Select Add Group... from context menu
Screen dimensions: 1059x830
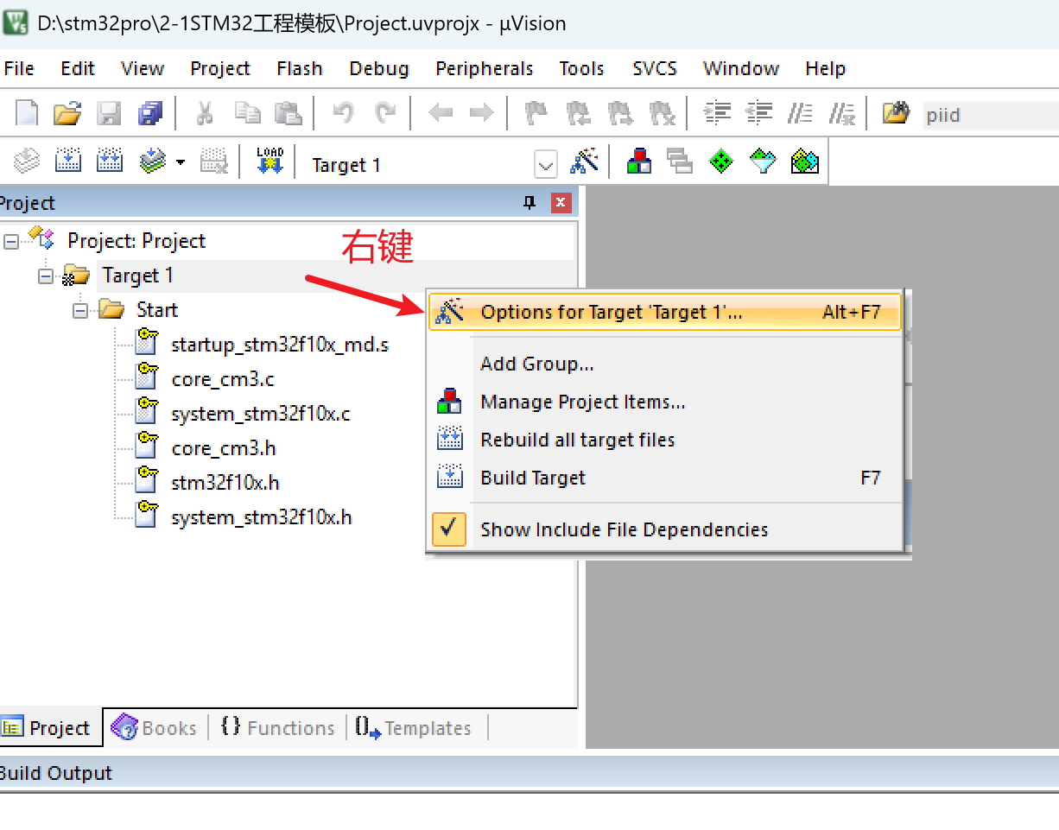(x=537, y=364)
